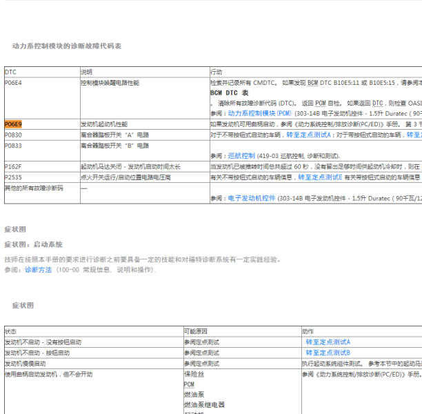Open the 动力系控制模块 (PCM) link
422x414 pixels.
260,113
